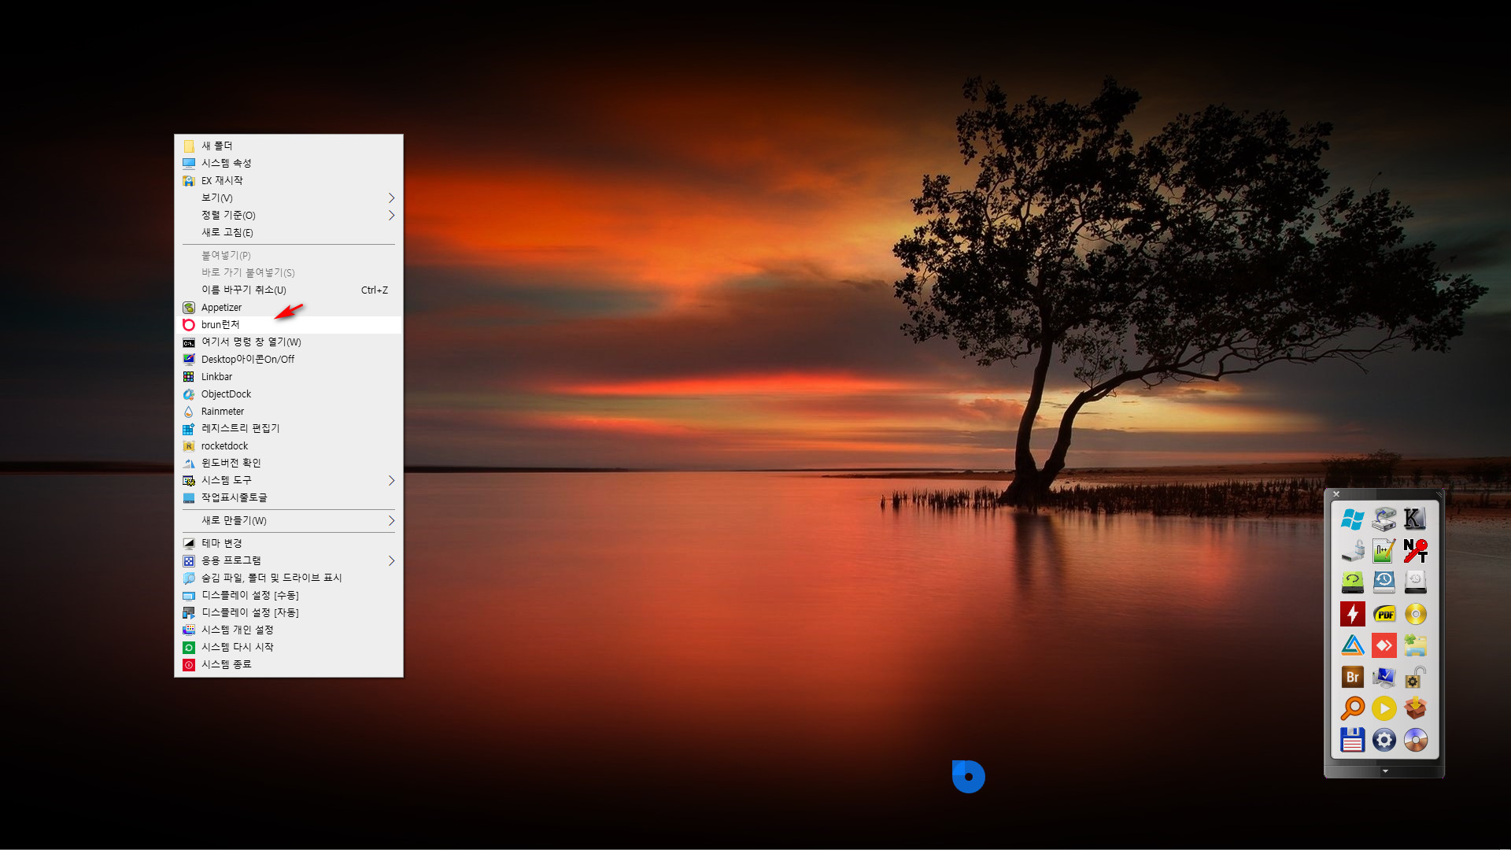Viewport: 1511px width, 850px height.
Task: Launch Linkbar from context menu
Action: (x=289, y=376)
